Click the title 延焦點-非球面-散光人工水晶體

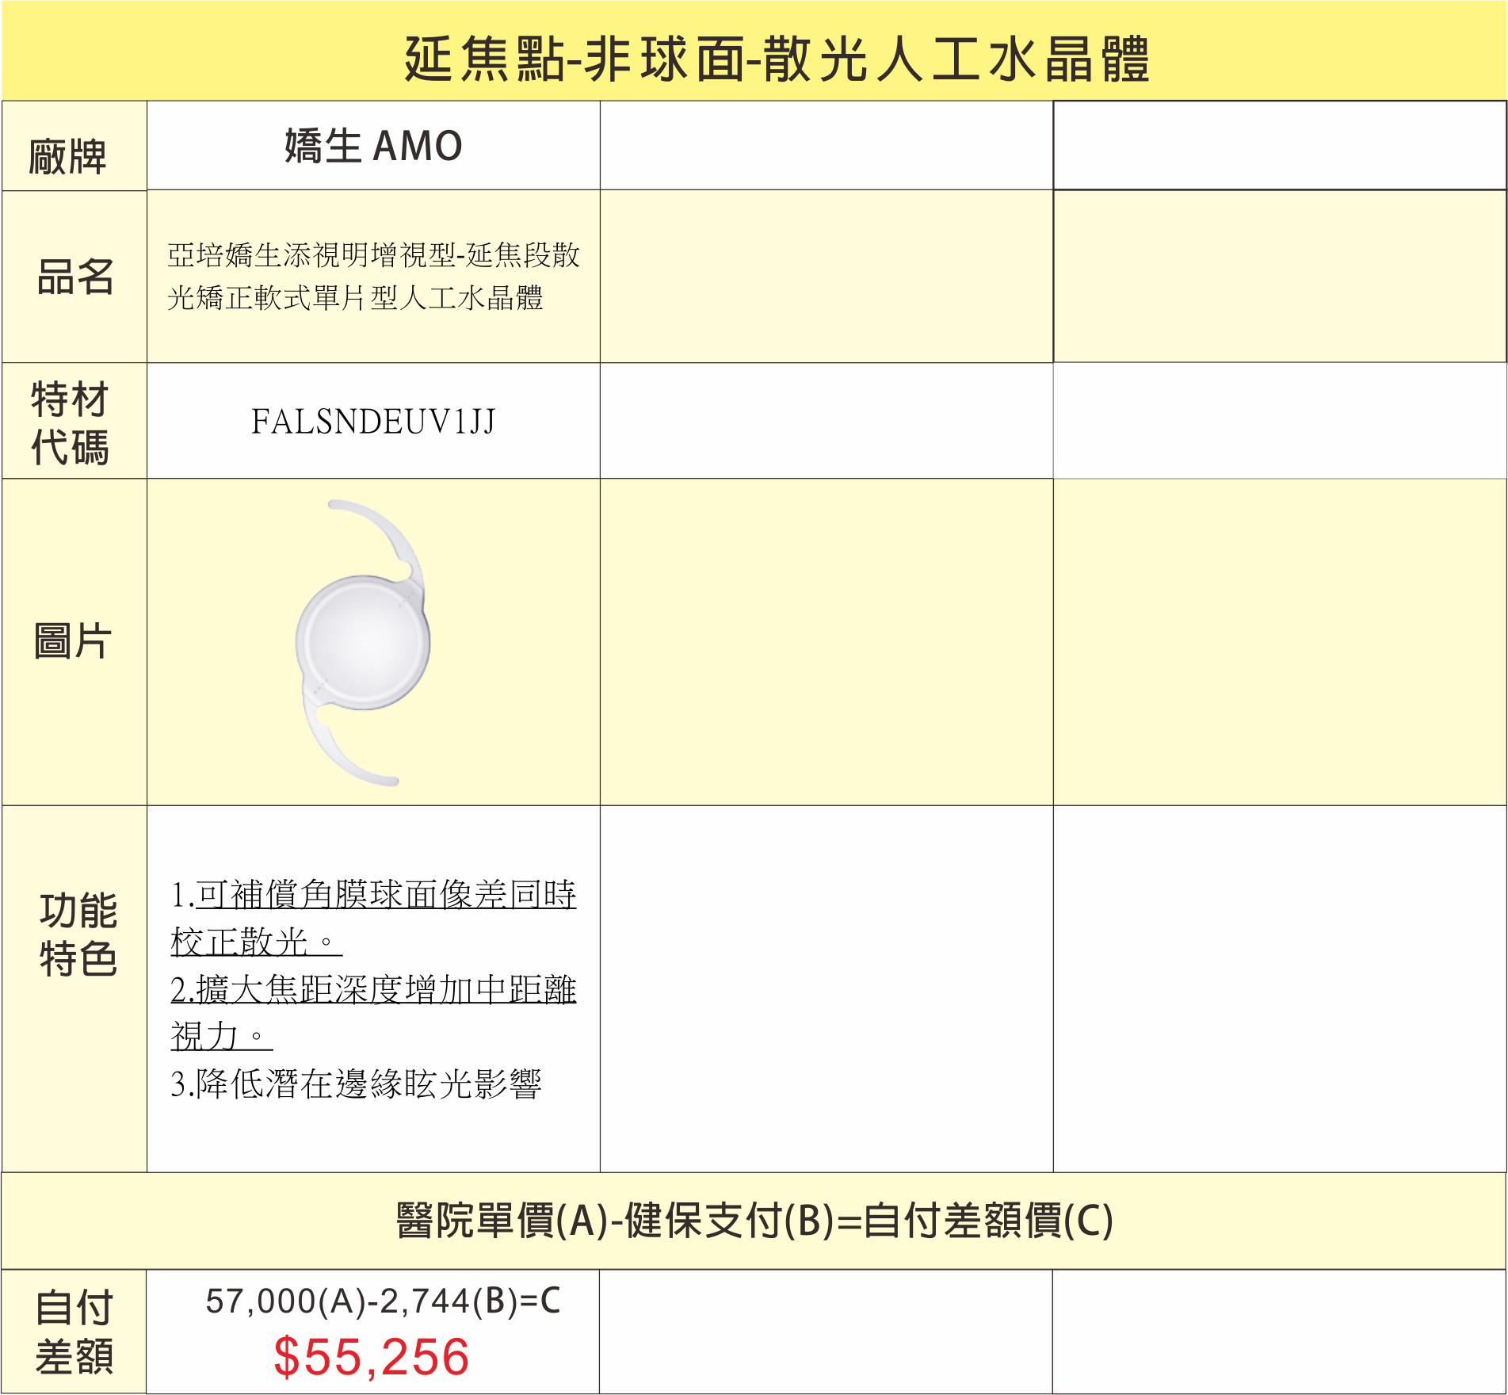(776, 59)
